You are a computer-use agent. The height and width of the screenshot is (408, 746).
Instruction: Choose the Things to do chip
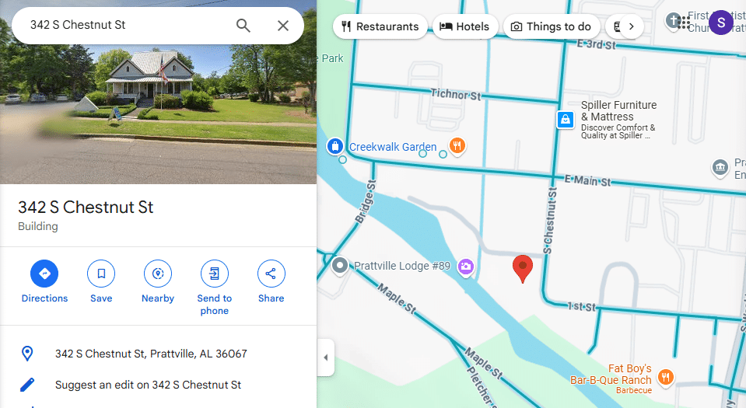coord(552,26)
